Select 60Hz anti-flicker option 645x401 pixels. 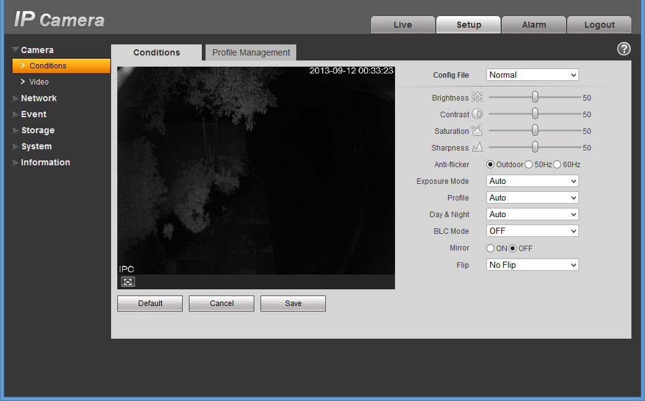pyautogui.click(x=557, y=165)
